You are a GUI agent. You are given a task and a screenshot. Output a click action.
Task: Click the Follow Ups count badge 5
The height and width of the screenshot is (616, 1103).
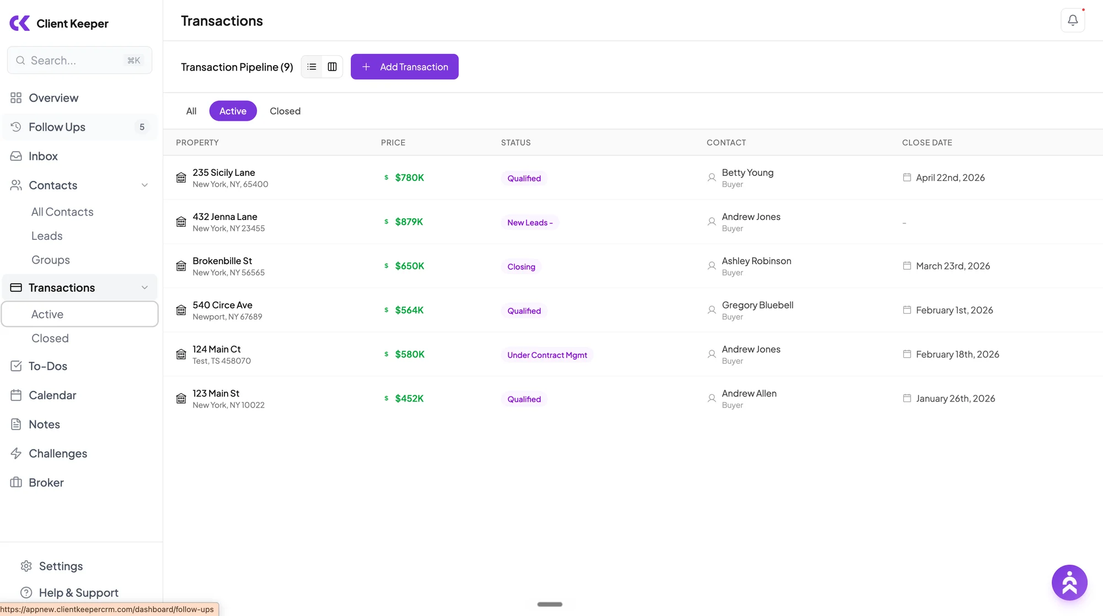(x=142, y=127)
